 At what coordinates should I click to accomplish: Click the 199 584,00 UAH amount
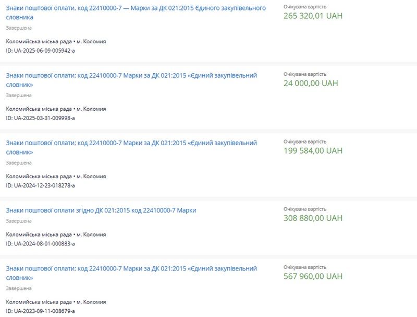[313, 150]
